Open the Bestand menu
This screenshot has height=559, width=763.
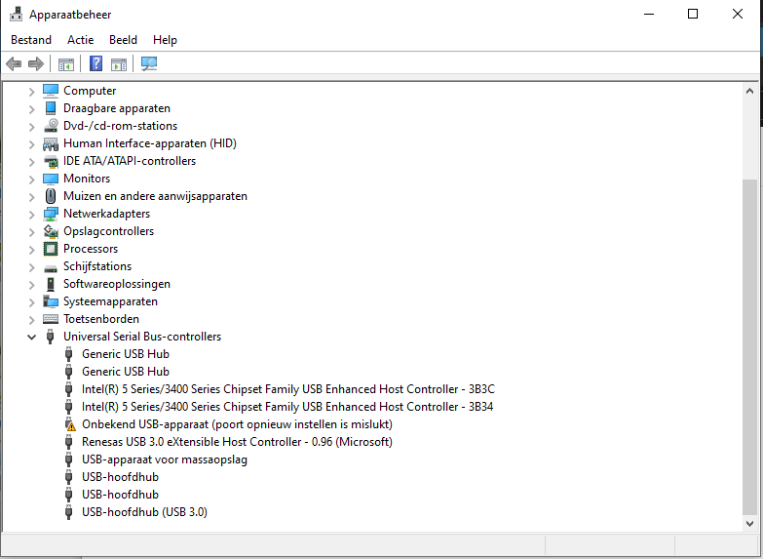pyautogui.click(x=31, y=40)
